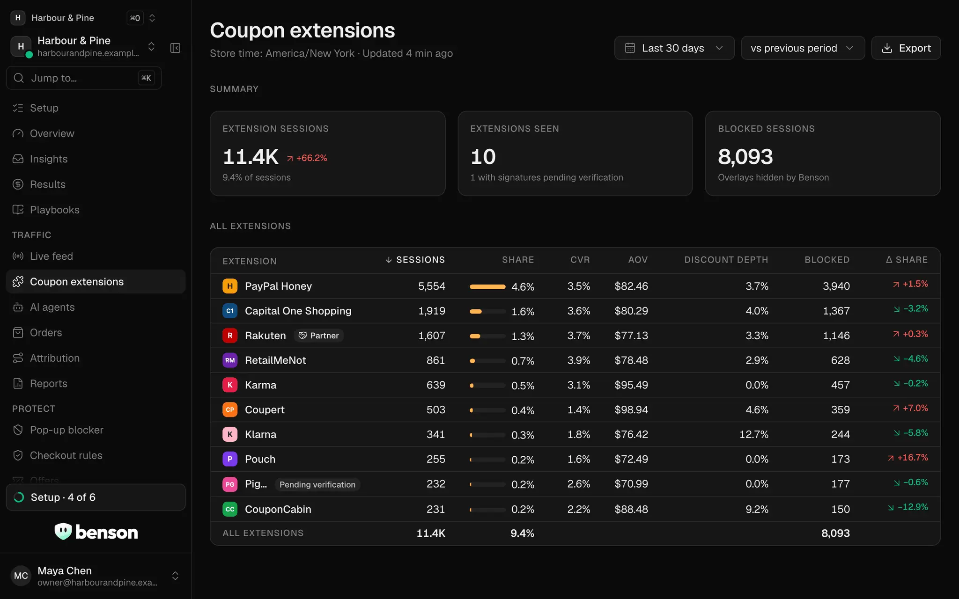Click the RetailMeNot RM icon

[230, 360]
